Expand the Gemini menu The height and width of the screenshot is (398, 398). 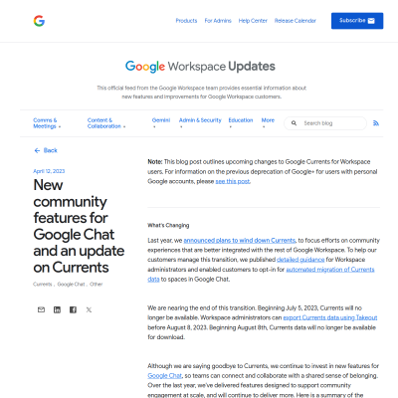click(x=161, y=122)
